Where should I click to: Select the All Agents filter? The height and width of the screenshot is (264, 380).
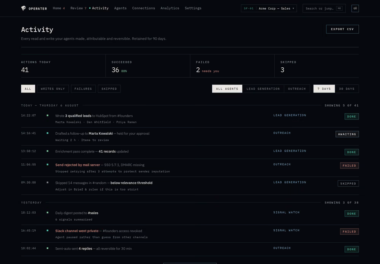coord(227,89)
